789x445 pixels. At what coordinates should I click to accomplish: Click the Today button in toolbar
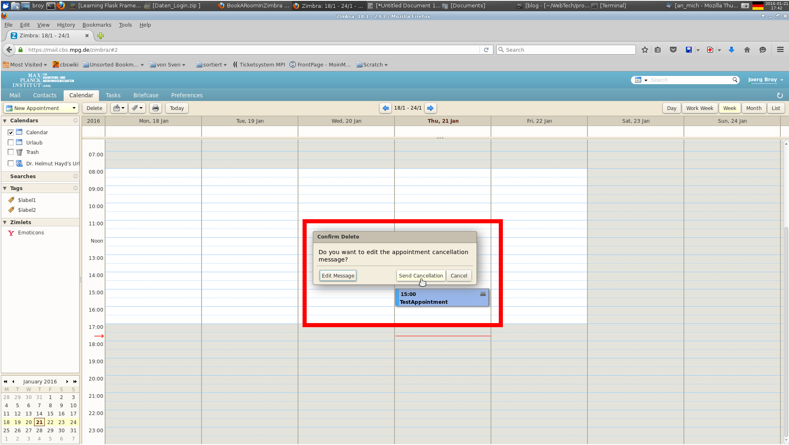coord(177,108)
